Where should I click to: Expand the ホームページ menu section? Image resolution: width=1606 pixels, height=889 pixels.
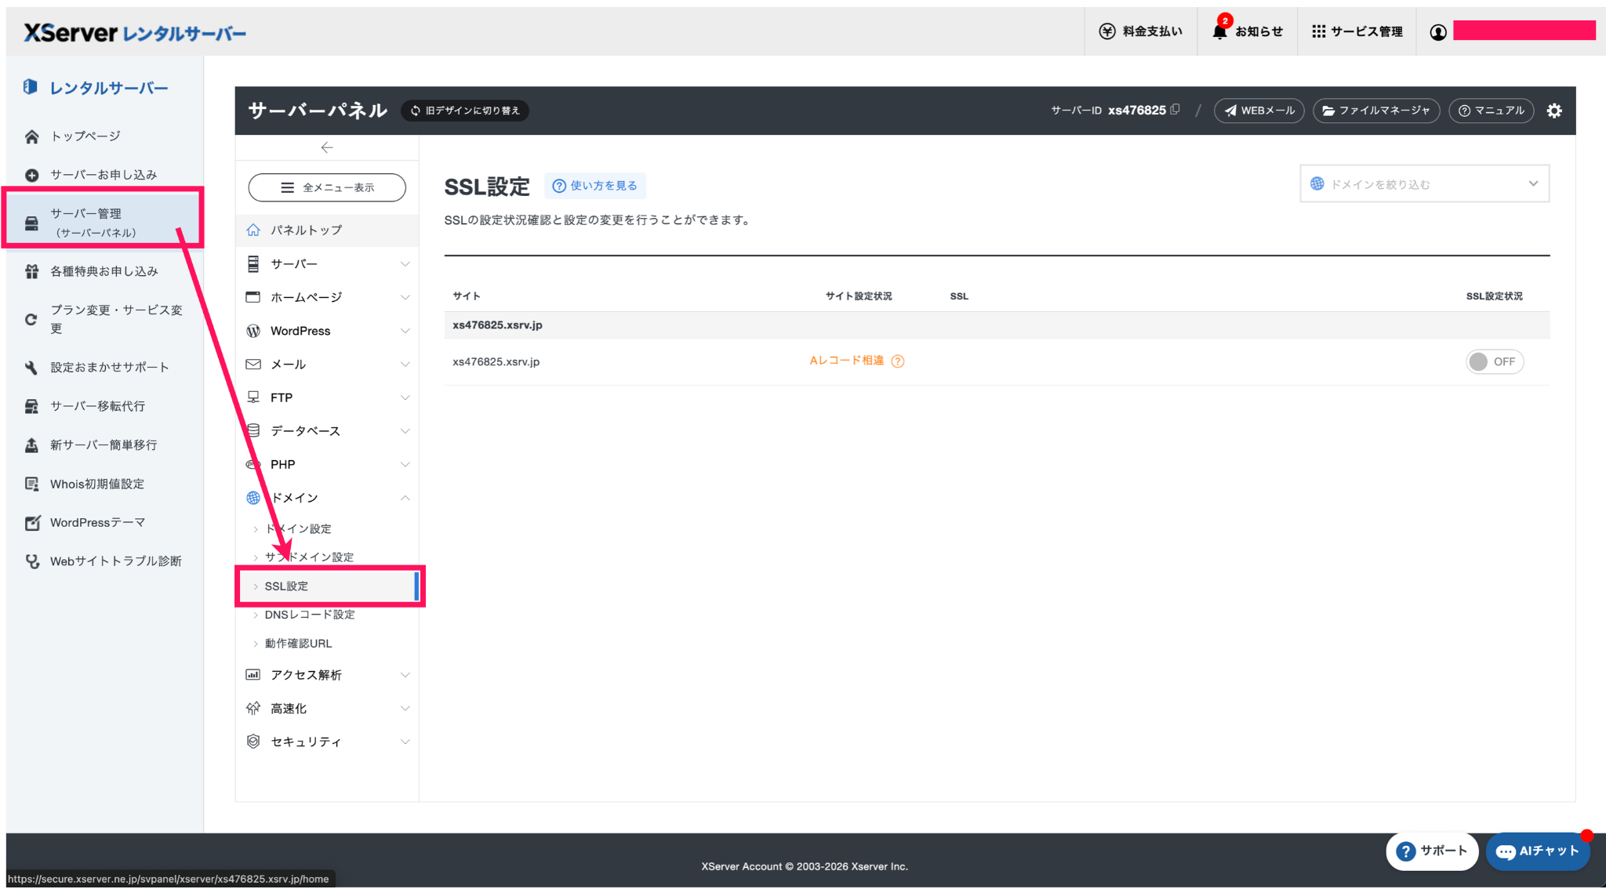point(327,297)
